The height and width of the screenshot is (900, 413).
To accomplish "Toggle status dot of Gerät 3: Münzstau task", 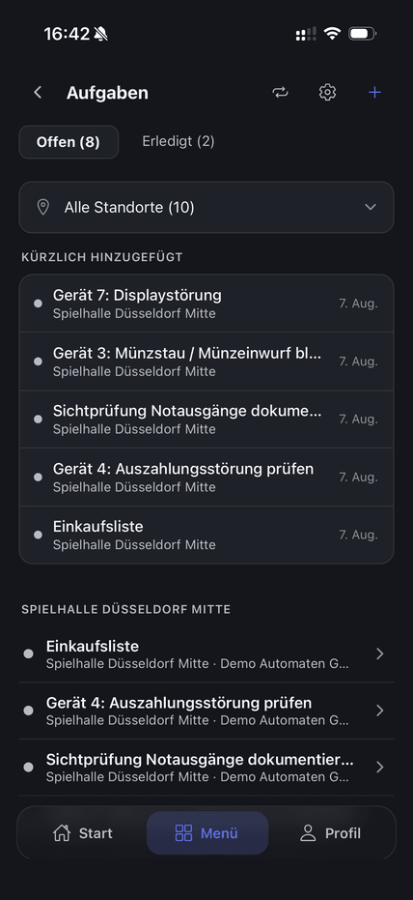I will coord(38,362).
